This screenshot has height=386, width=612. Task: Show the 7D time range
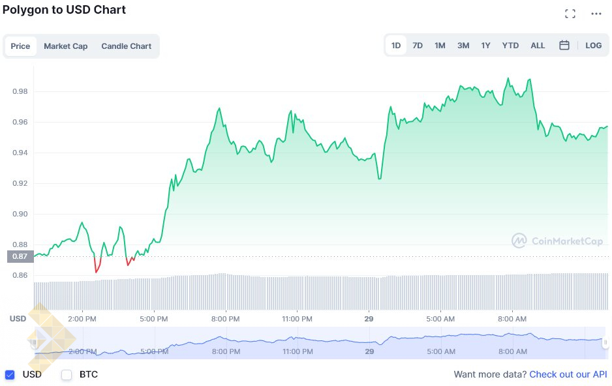coord(418,46)
